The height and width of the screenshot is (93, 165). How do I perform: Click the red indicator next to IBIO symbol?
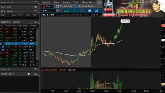coord(61,11)
